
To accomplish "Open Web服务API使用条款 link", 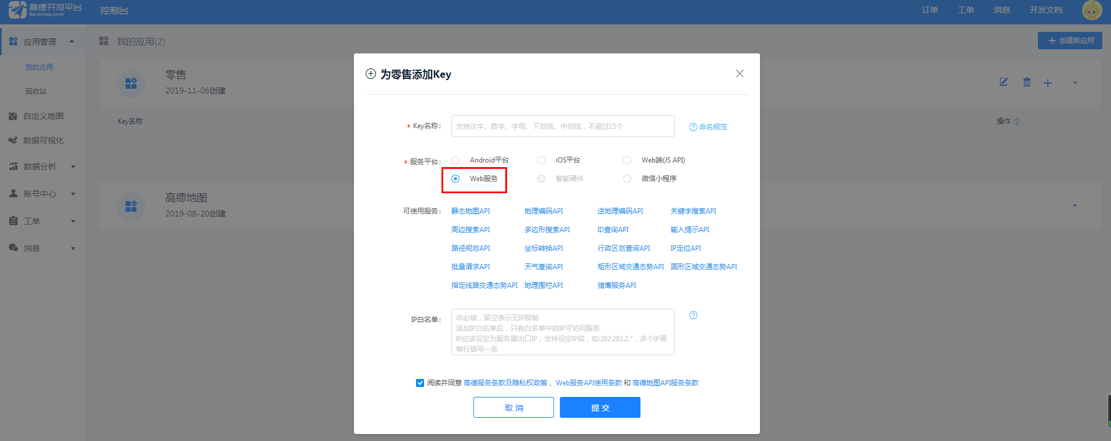I will coord(589,383).
